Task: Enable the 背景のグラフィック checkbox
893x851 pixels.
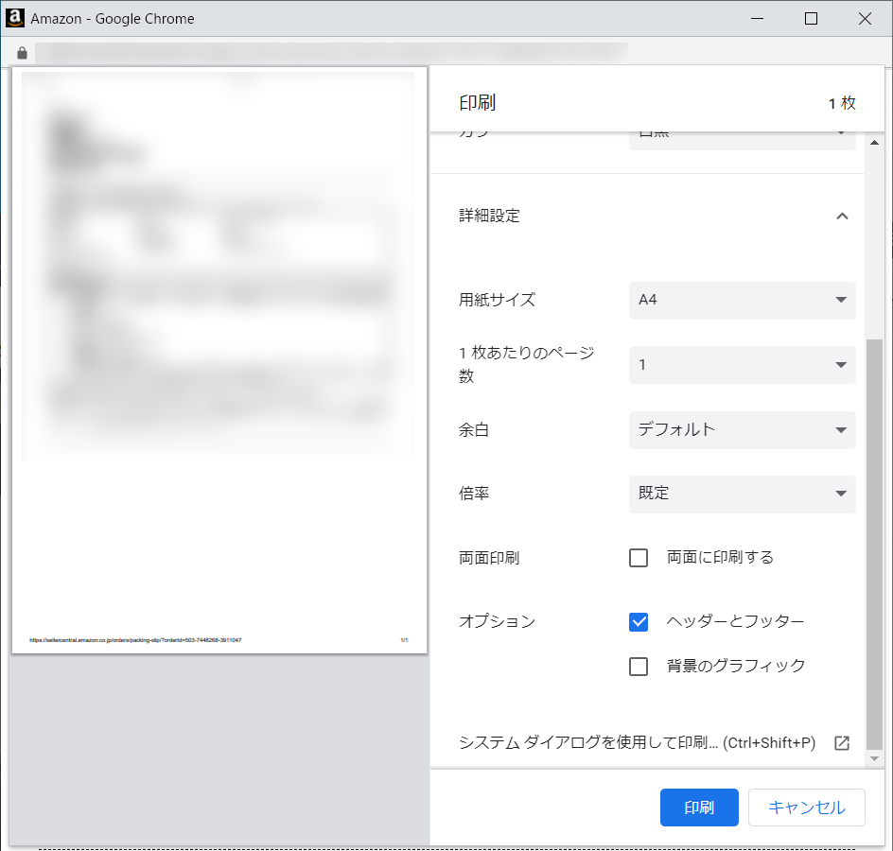Action: [x=639, y=666]
